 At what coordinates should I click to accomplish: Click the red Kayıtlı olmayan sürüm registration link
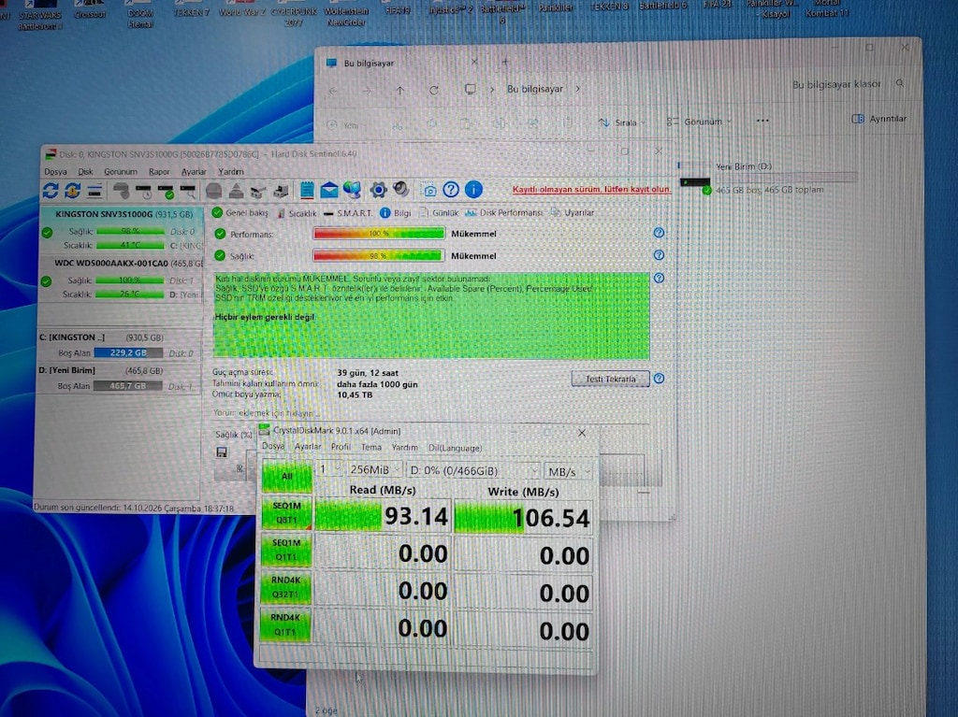tap(591, 190)
